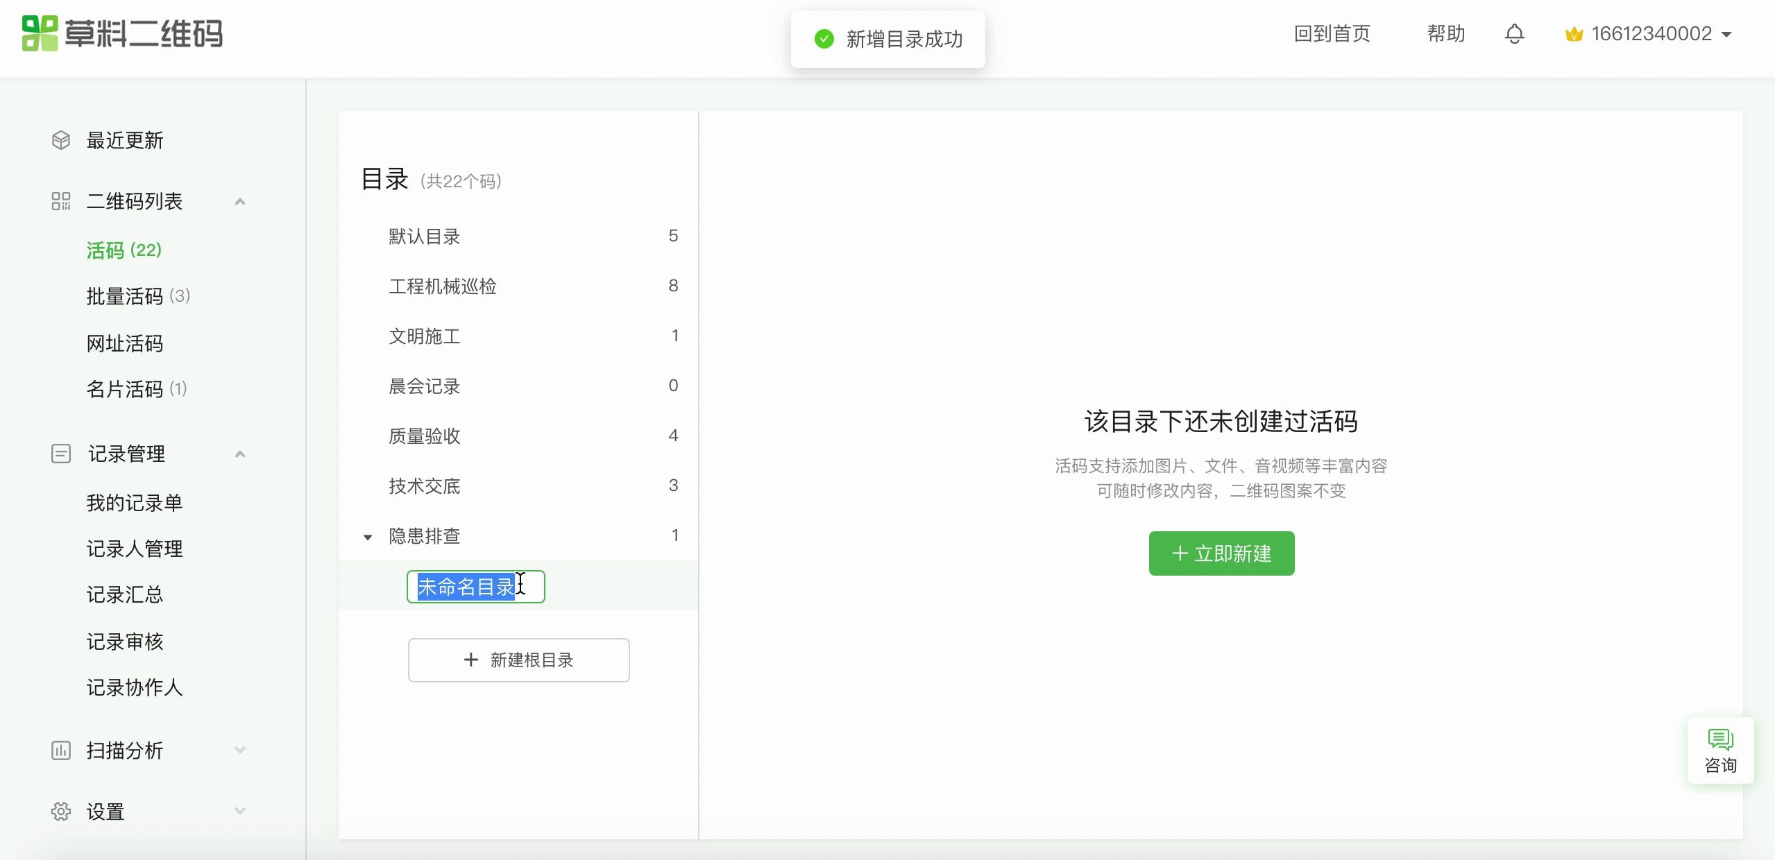
Task: Open 我的记录单
Action: (x=135, y=503)
